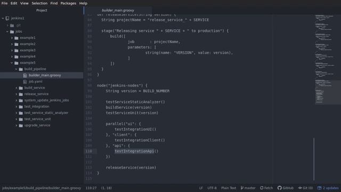Expand the build_service folder
The width and height of the screenshot is (341, 192).
click(17, 88)
